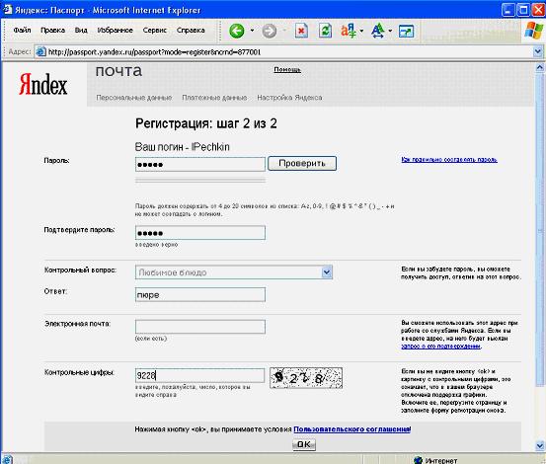Open the Справка menu

pyautogui.click(x=191, y=31)
